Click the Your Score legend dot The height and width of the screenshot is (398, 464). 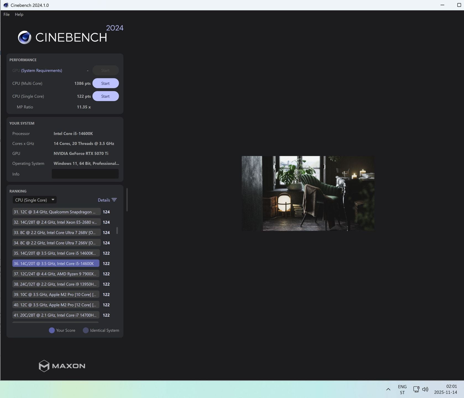[52, 330]
